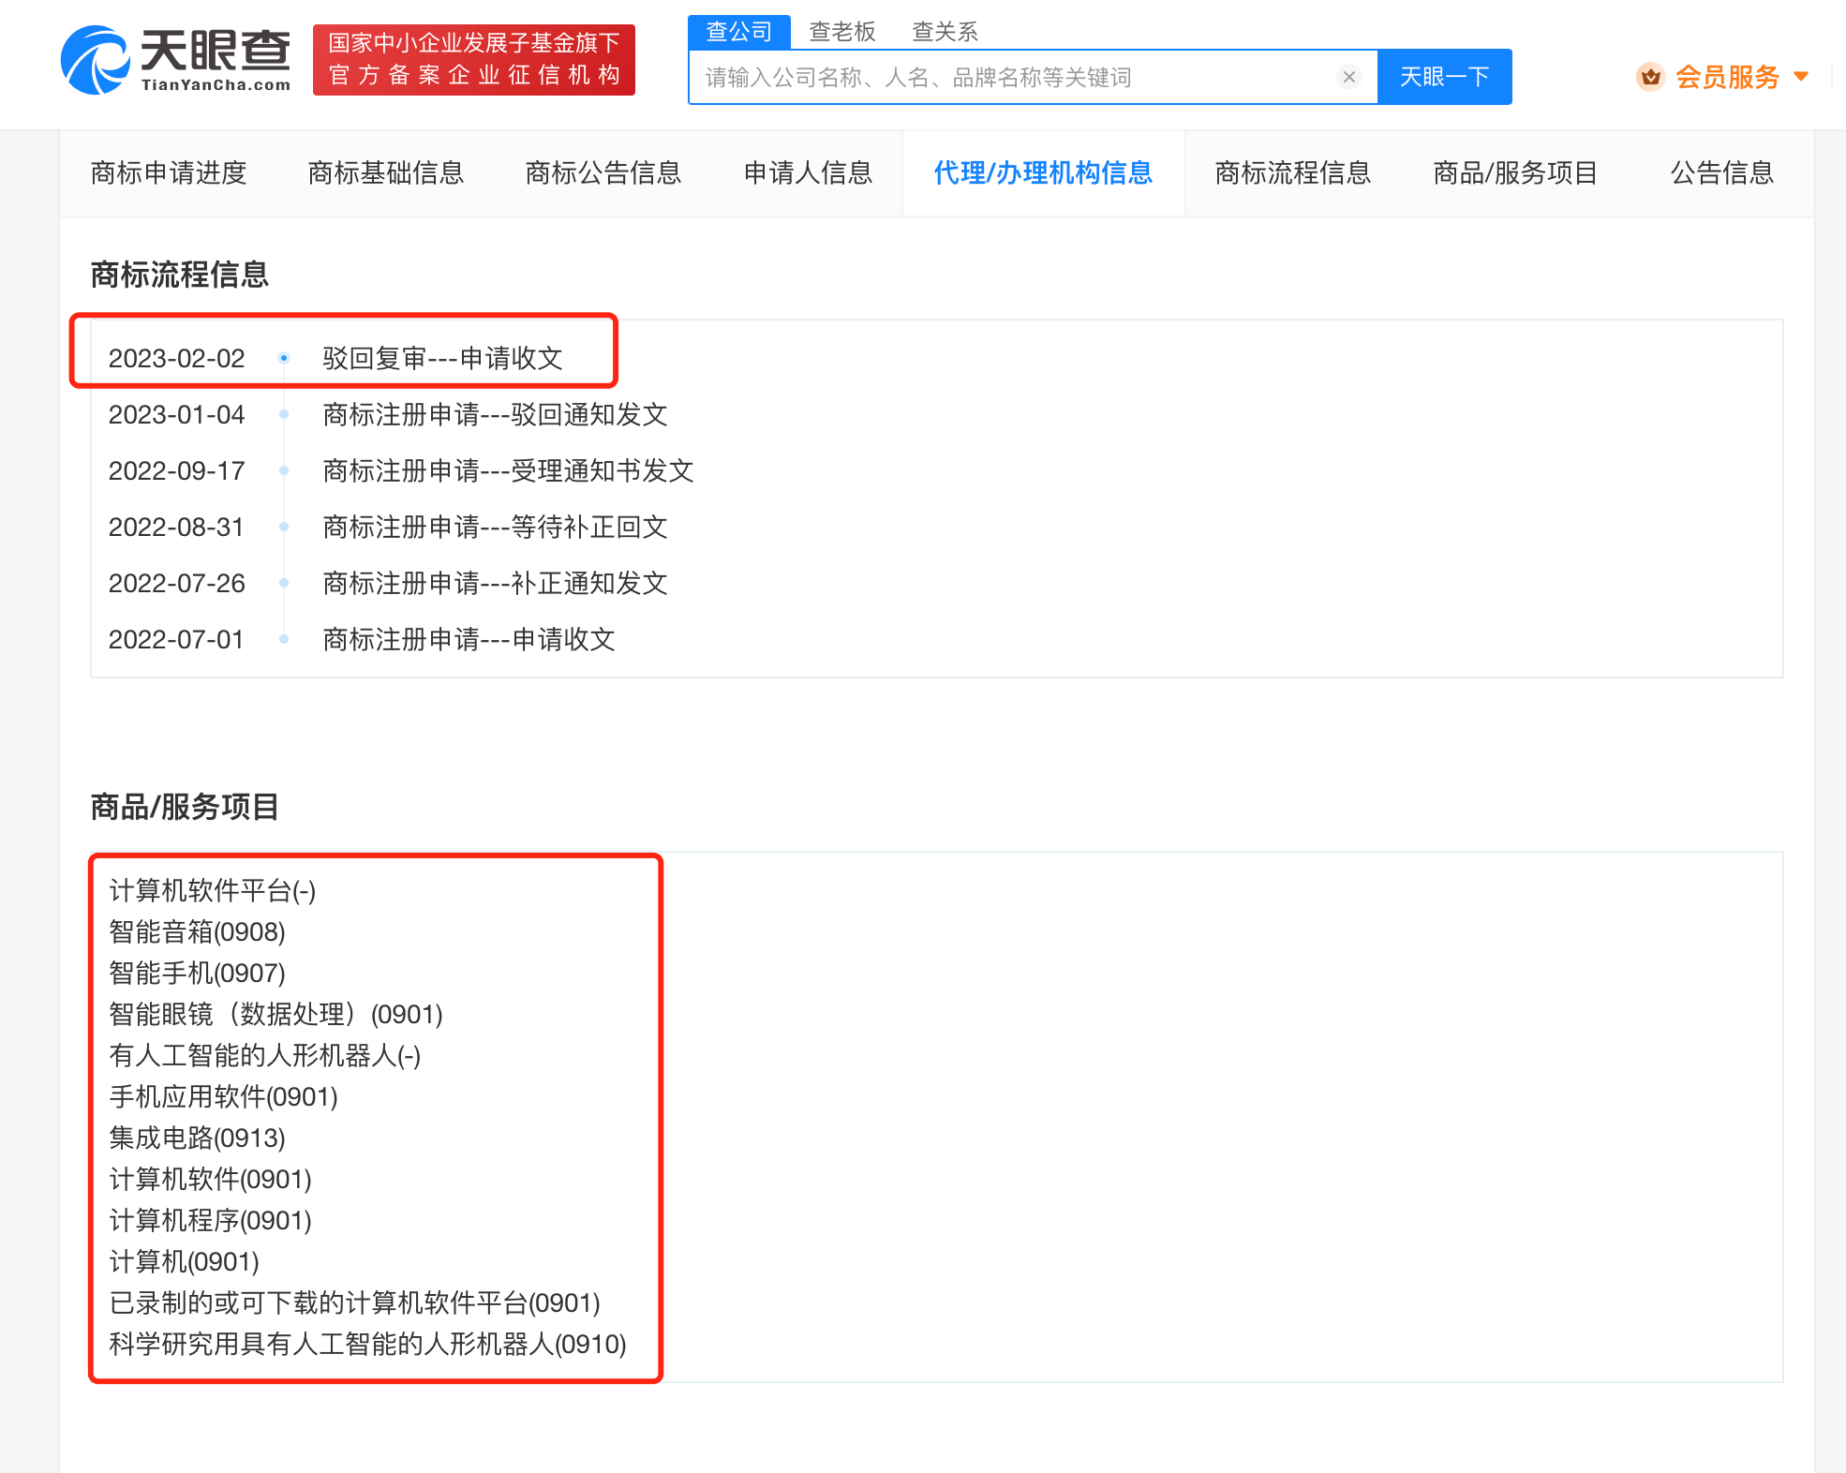Select the text 商标注册申请---申请收文
The image size is (1846, 1473).
point(469,639)
